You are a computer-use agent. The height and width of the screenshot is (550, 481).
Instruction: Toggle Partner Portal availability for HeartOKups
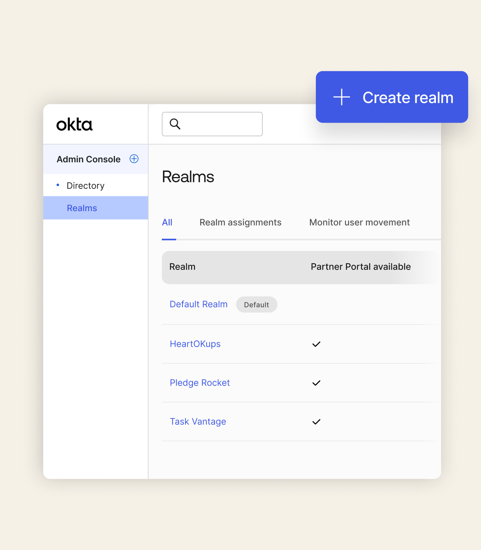pyautogui.click(x=316, y=344)
